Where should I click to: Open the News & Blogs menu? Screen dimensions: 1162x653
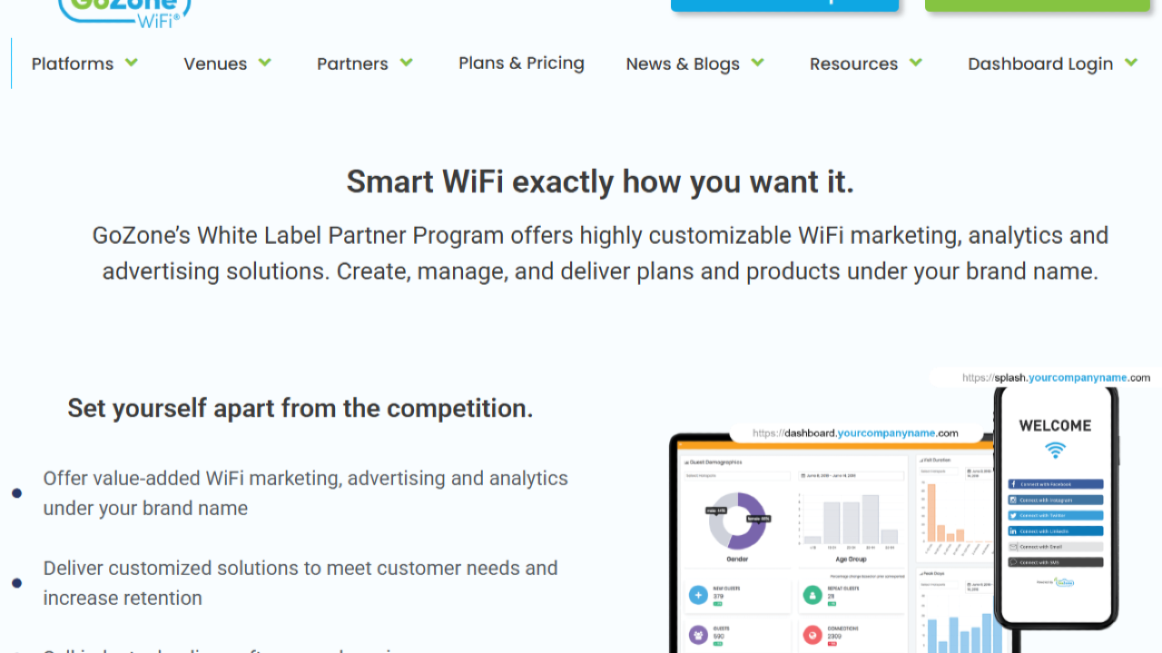(683, 63)
